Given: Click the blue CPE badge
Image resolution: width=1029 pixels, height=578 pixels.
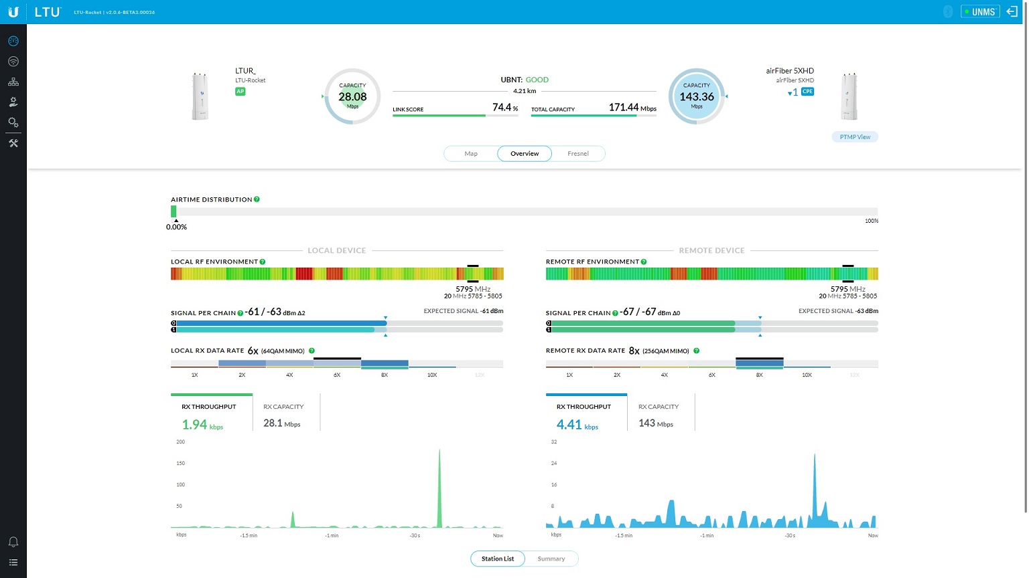Looking at the screenshot, I should point(808,92).
